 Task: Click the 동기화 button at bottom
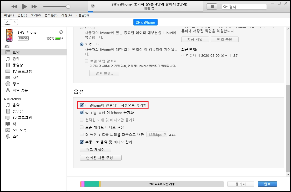[x=240, y=184]
